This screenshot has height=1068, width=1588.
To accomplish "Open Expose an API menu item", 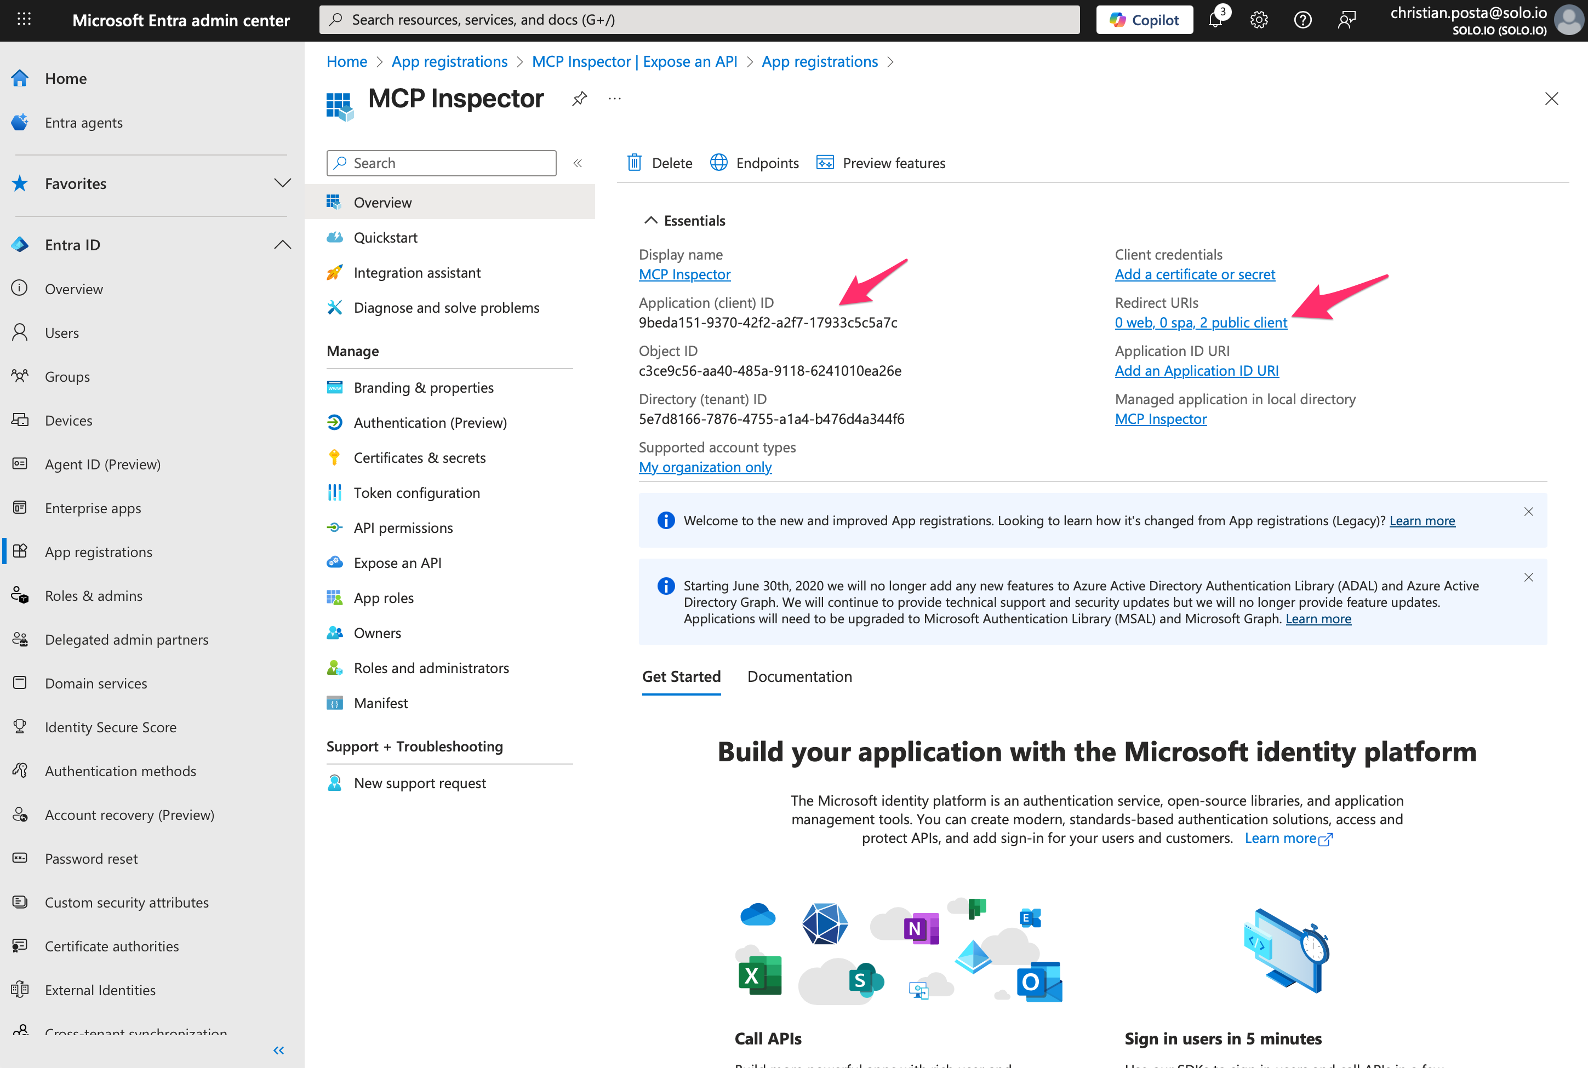I will [x=397, y=562].
